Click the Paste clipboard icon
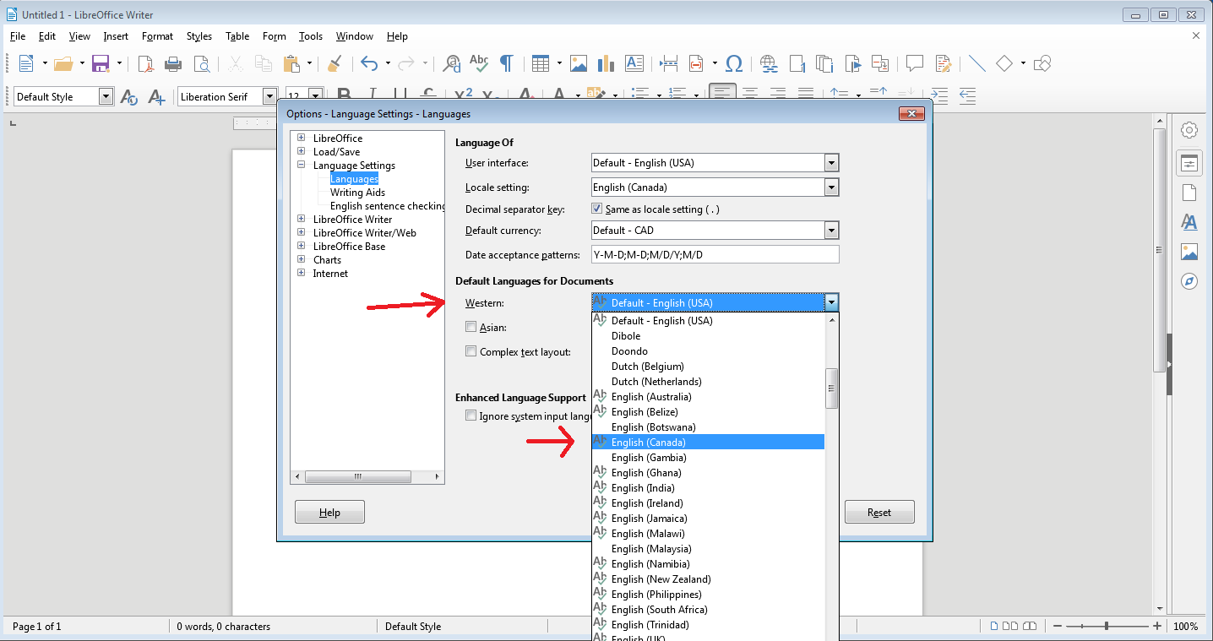 (291, 63)
